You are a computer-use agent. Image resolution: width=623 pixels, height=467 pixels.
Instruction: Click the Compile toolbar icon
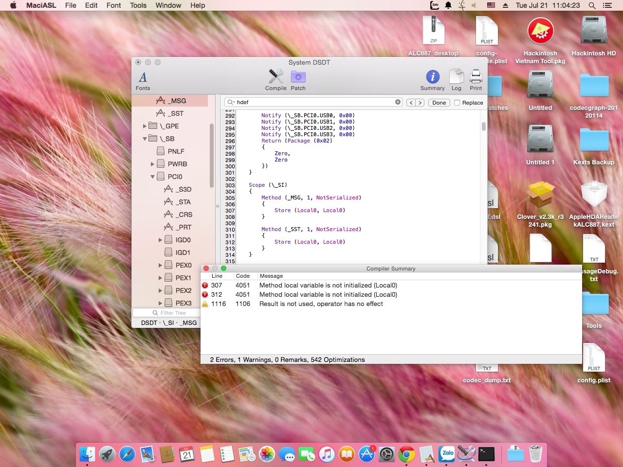click(x=276, y=77)
